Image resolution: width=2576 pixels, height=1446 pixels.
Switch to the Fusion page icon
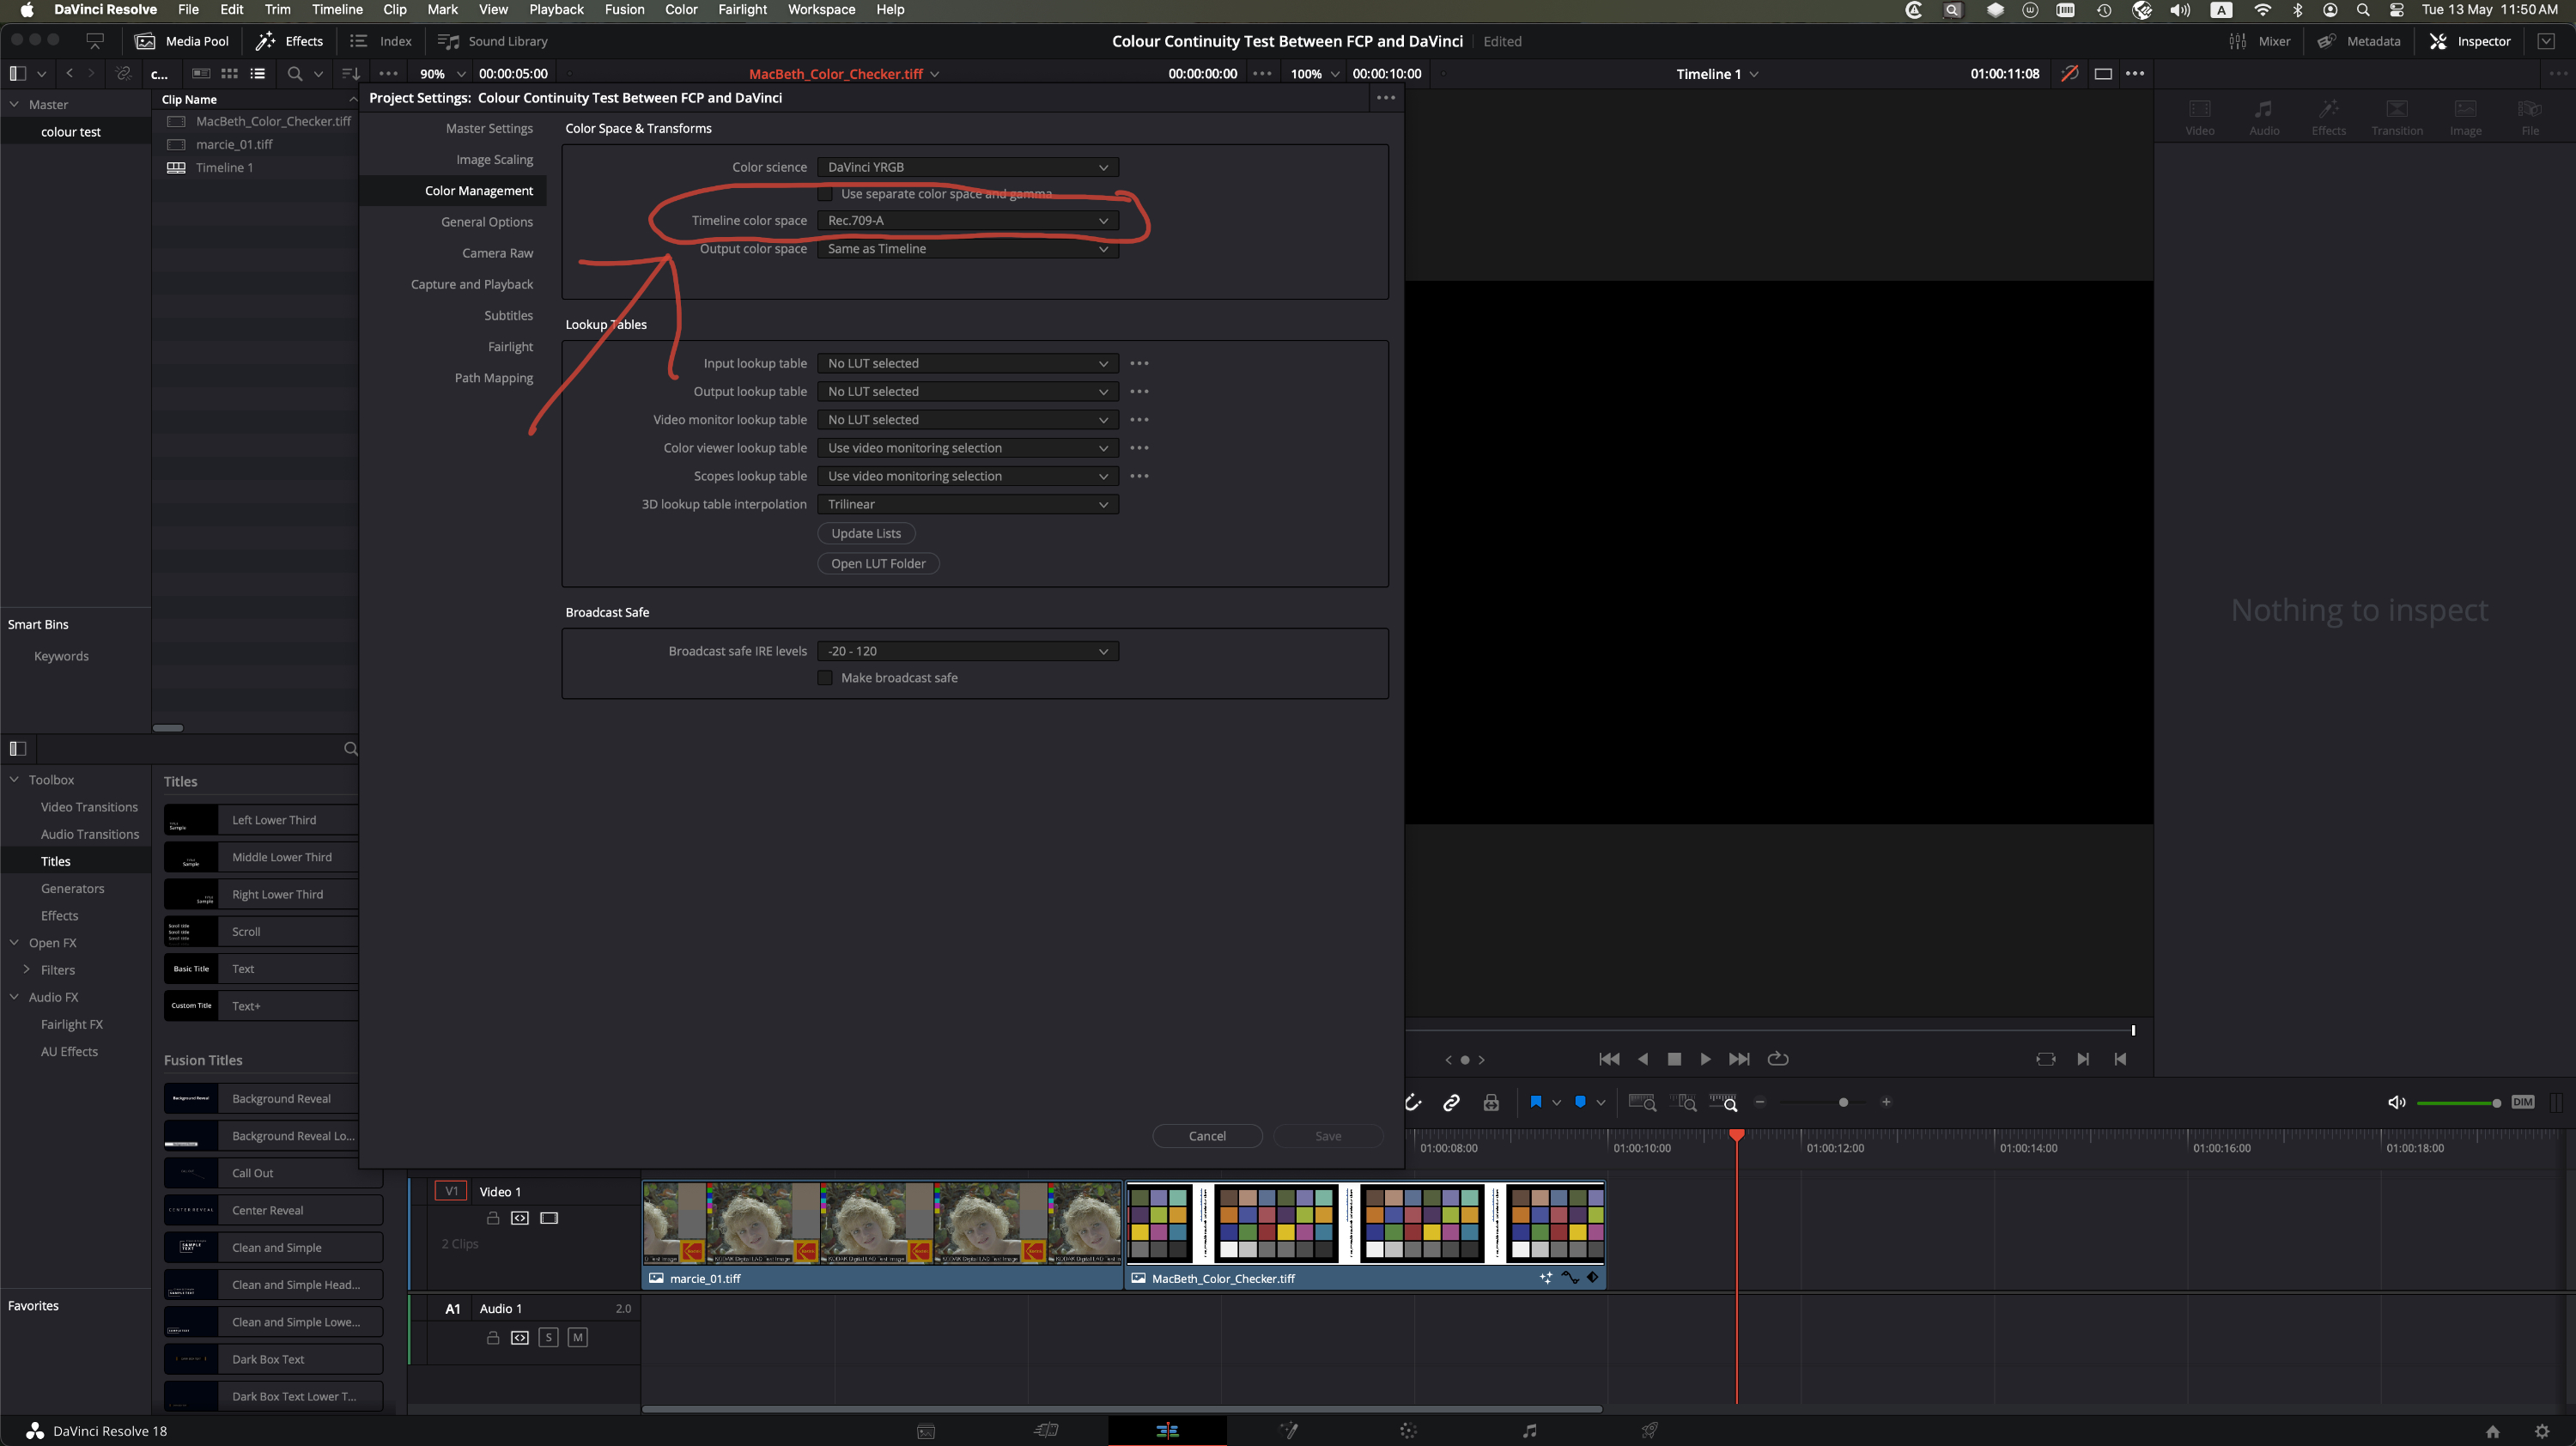click(x=1289, y=1430)
